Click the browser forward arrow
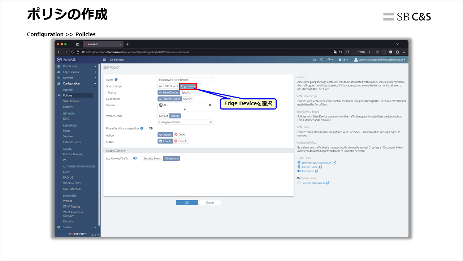 coord(66,52)
